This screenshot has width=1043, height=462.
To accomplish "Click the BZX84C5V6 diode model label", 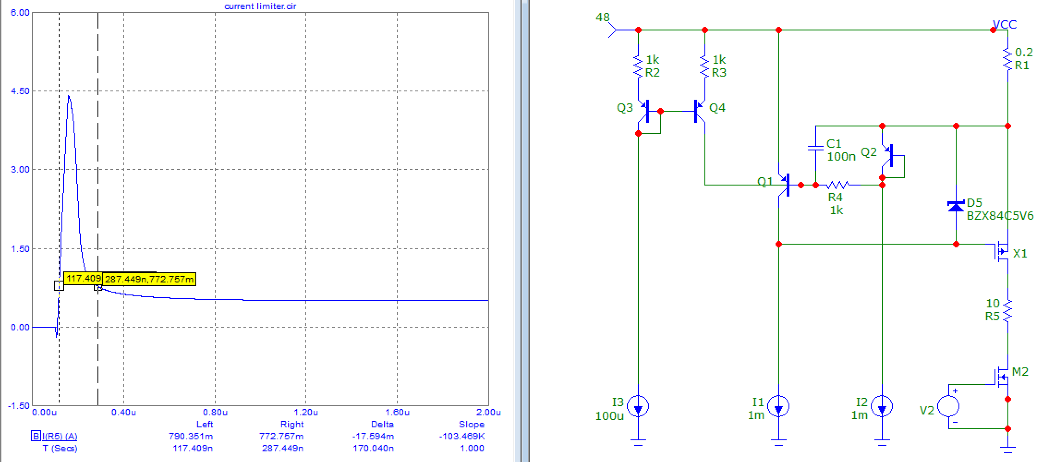I will (x=1000, y=216).
